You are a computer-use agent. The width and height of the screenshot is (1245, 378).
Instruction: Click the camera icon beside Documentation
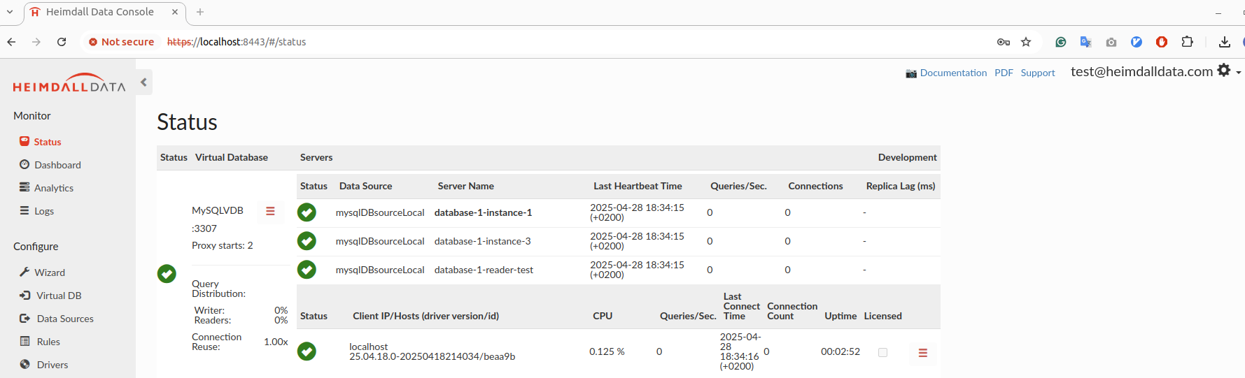pos(911,73)
